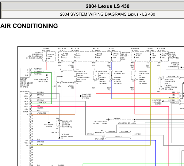184x166 pixels.
Task: Click the 'AIR CONDITIONING' heading
Action: (x=29, y=26)
